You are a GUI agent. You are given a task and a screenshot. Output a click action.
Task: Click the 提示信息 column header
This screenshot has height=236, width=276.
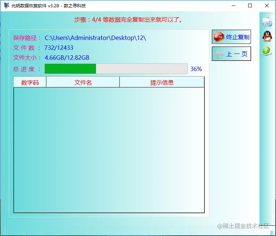[162, 82]
